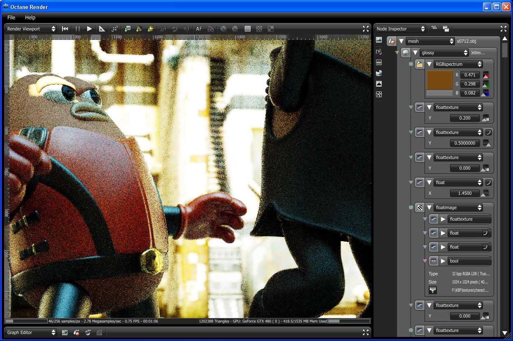Viewport: 513px width, 341px height.
Task: Maximize the Graph Editor panel
Action: coord(366,332)
